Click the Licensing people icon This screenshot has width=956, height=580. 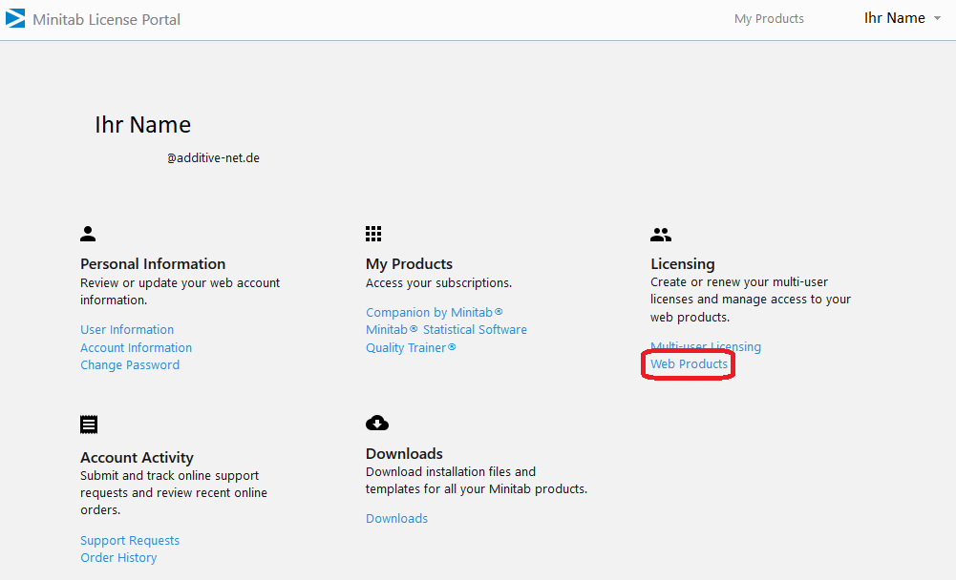tap(661, 235)
